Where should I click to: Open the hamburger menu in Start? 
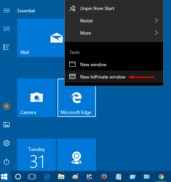tap(7, 11)
